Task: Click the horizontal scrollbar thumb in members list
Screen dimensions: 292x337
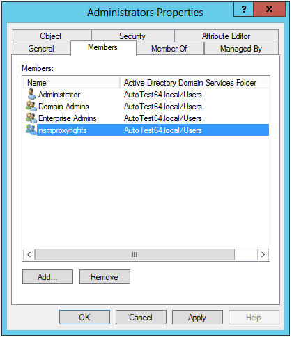Action: click(x=135, y=254)
